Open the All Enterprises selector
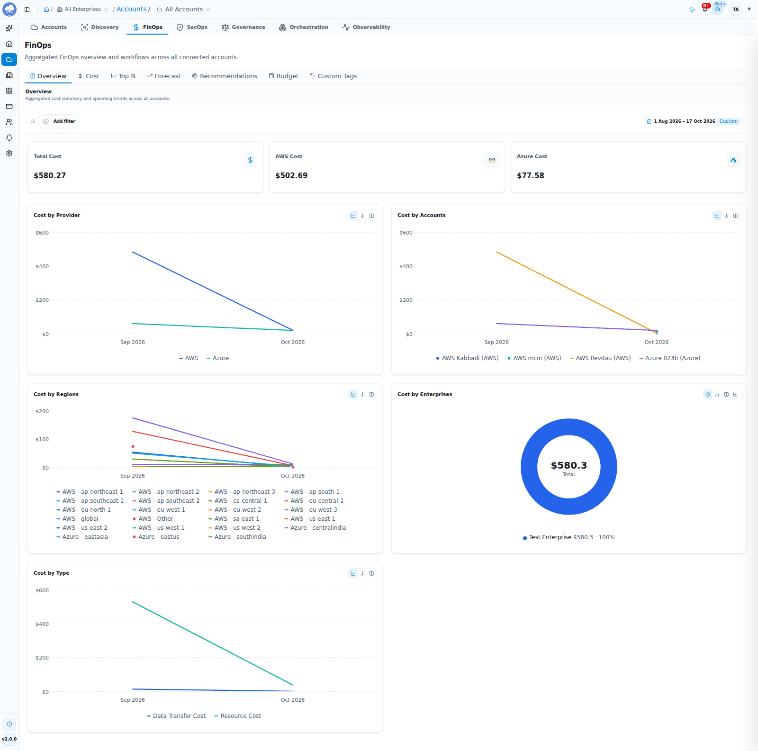Viewport: 758px width, 751px height. (82, 9)
